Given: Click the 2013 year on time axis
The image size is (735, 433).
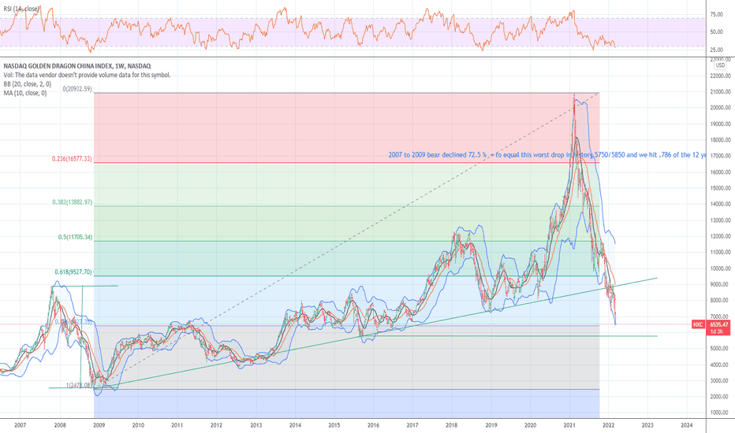Looking at the screenshot, I should pyautogui.click(x=256, y=425).
